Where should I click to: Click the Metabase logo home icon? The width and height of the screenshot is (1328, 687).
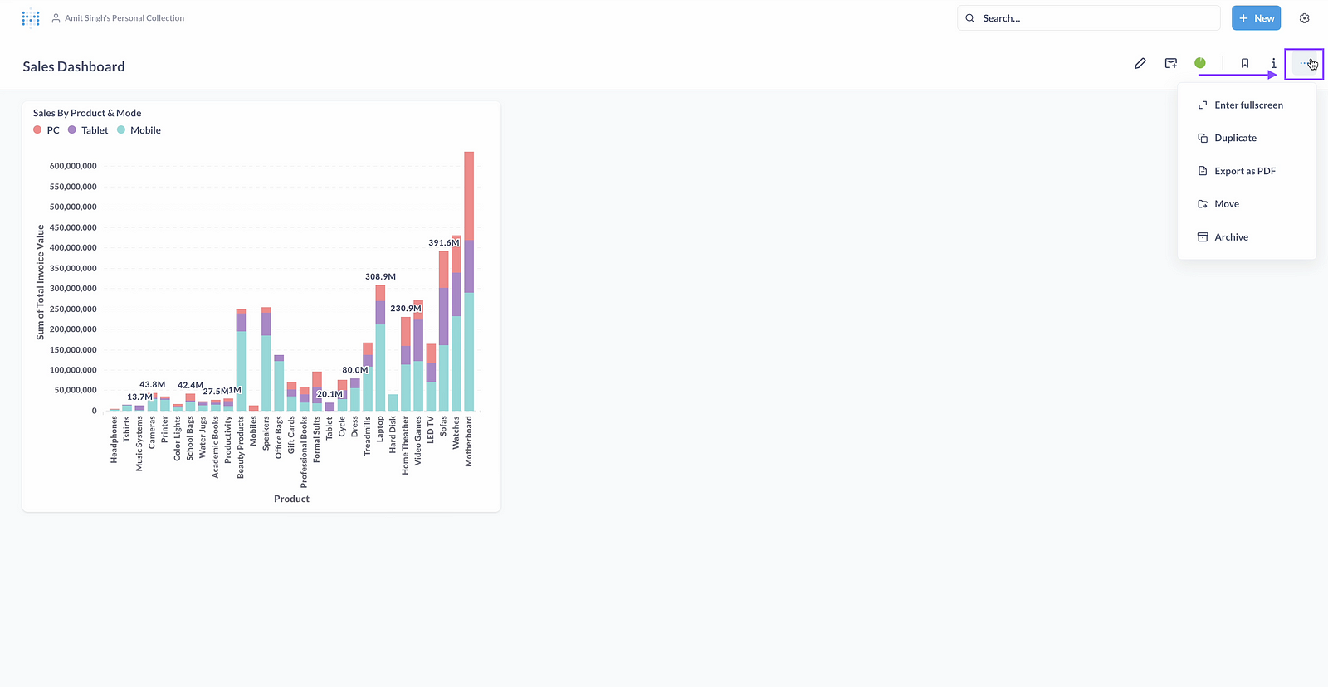31,18
